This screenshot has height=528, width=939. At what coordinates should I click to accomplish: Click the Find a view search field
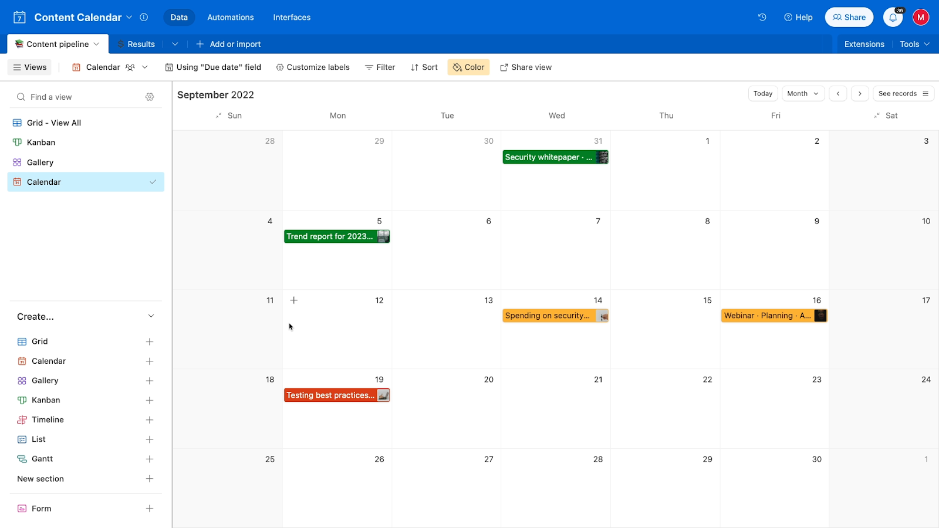(79, 97)
